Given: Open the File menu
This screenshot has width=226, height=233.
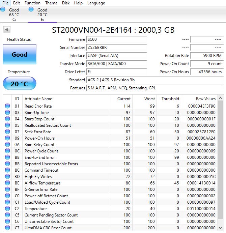Looking at the screenshot, I should (5, 3).
